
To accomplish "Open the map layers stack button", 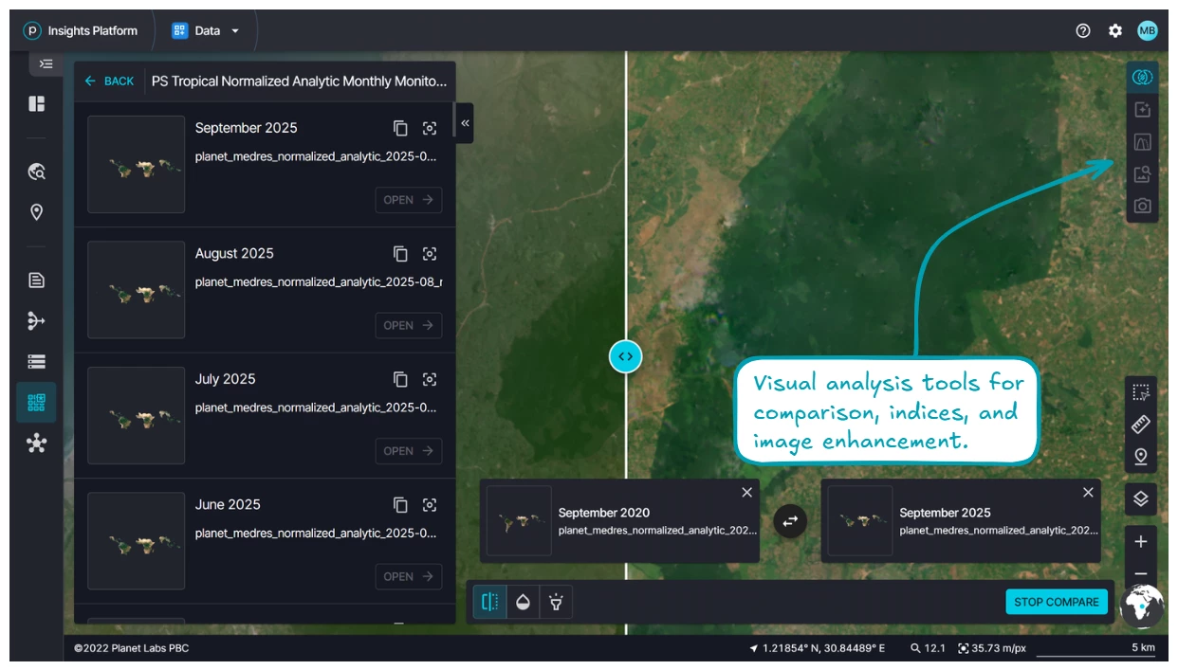I will tap(1141, 498).
